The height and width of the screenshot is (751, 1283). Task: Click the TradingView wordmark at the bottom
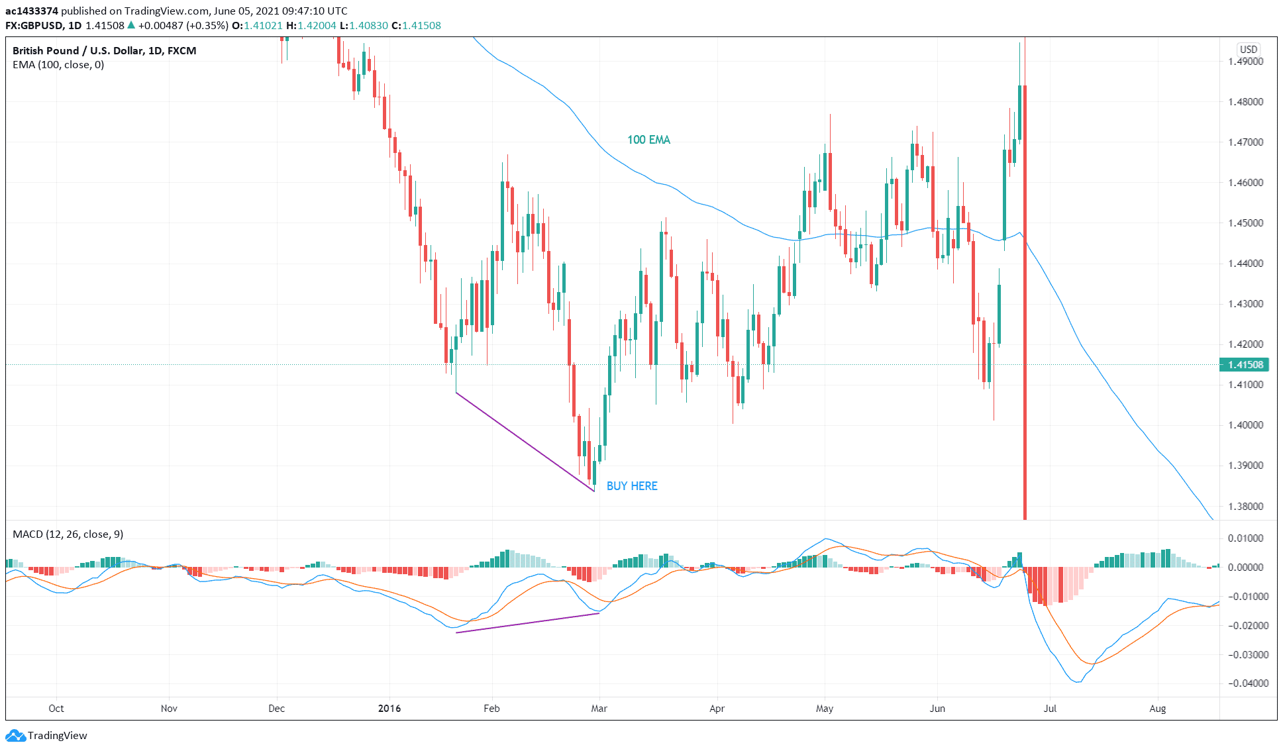[58, 735]
